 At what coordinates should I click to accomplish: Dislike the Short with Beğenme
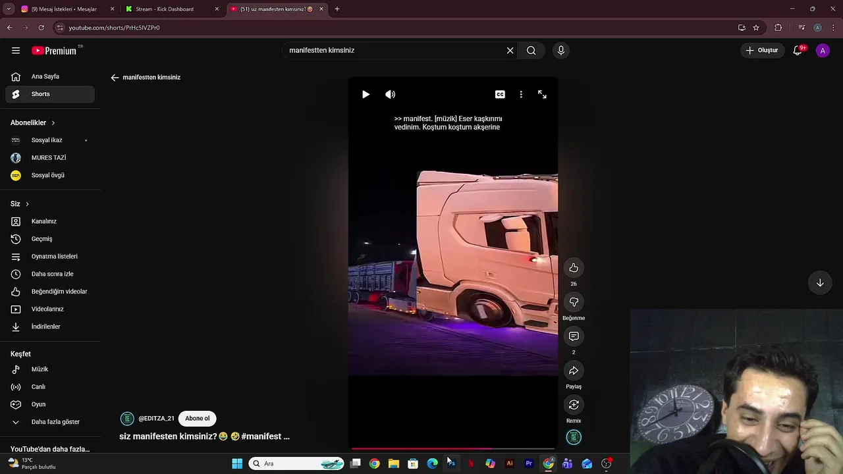pos(574,302)
